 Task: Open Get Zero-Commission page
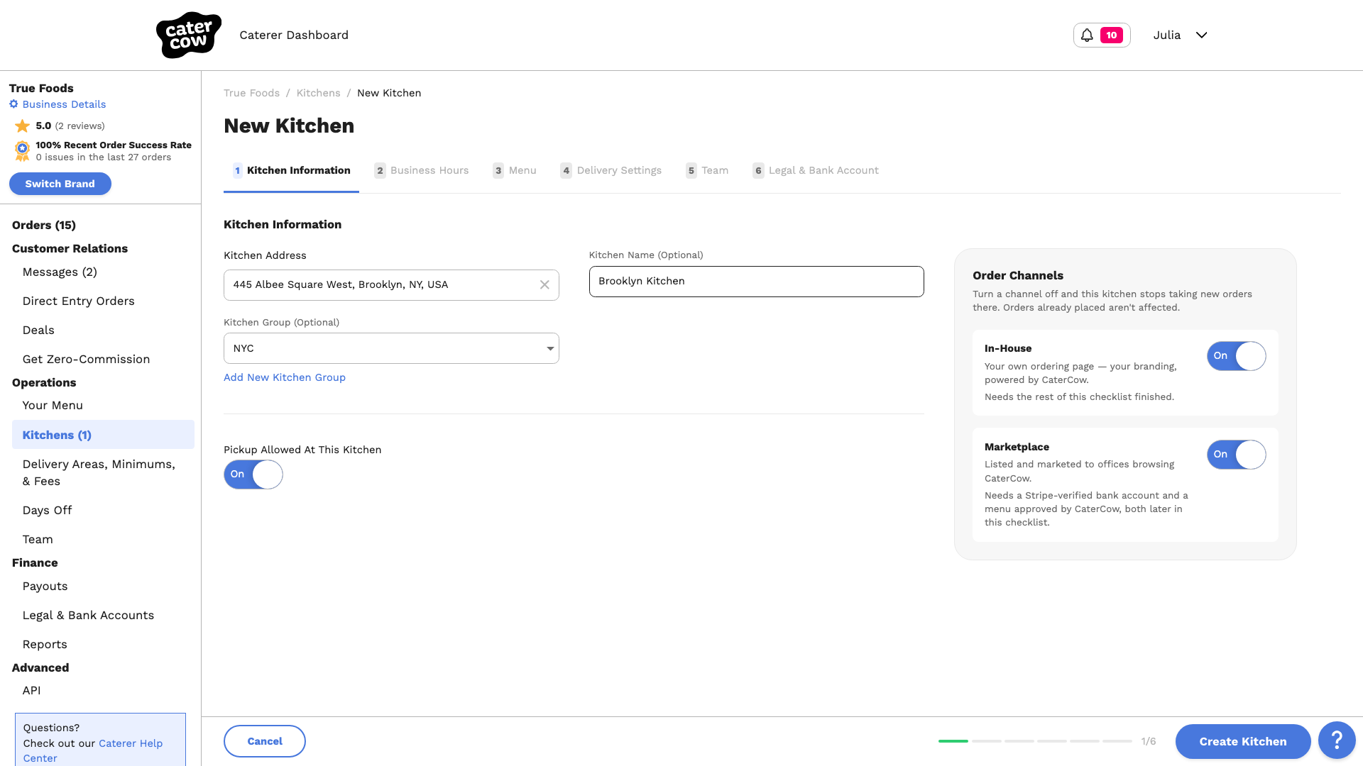tap(87, 360)
